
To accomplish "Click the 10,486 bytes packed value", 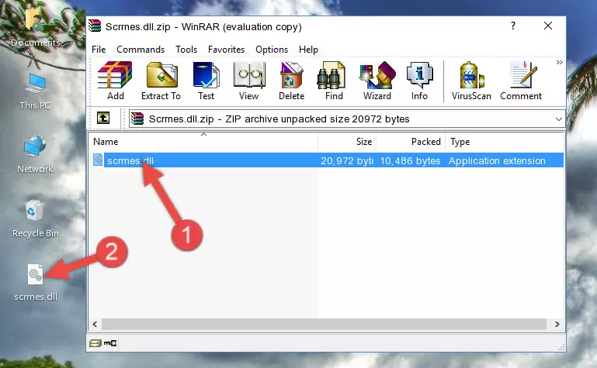I will click(410, 160).
